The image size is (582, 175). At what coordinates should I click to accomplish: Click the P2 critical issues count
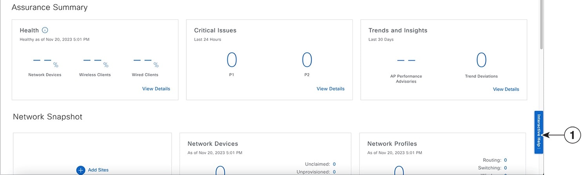[x=307, y=60]
